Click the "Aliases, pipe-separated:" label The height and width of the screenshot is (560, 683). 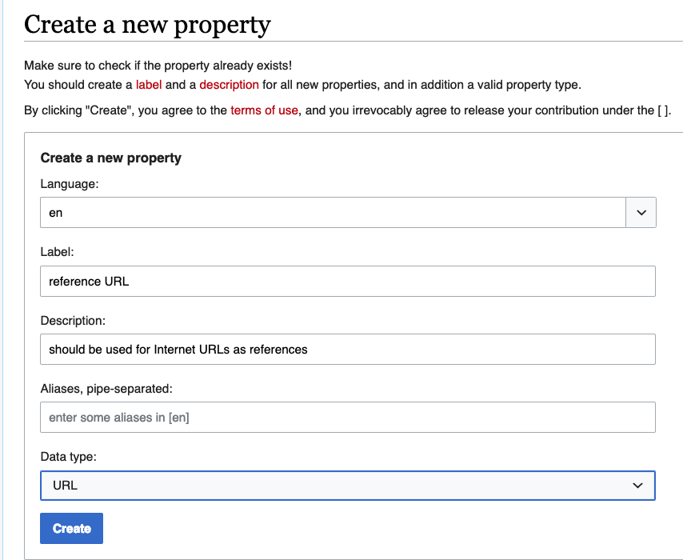coord(106,389)
